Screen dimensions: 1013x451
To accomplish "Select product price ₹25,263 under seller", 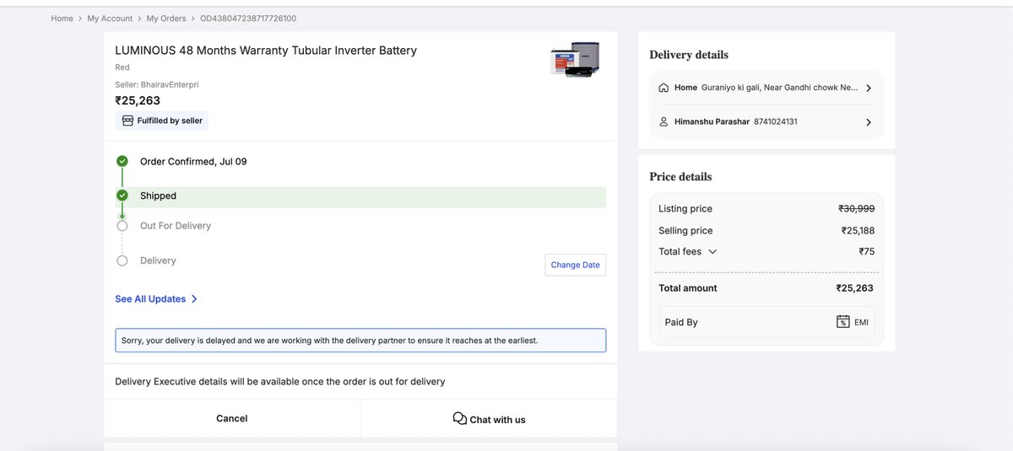I will coord(138,100).
